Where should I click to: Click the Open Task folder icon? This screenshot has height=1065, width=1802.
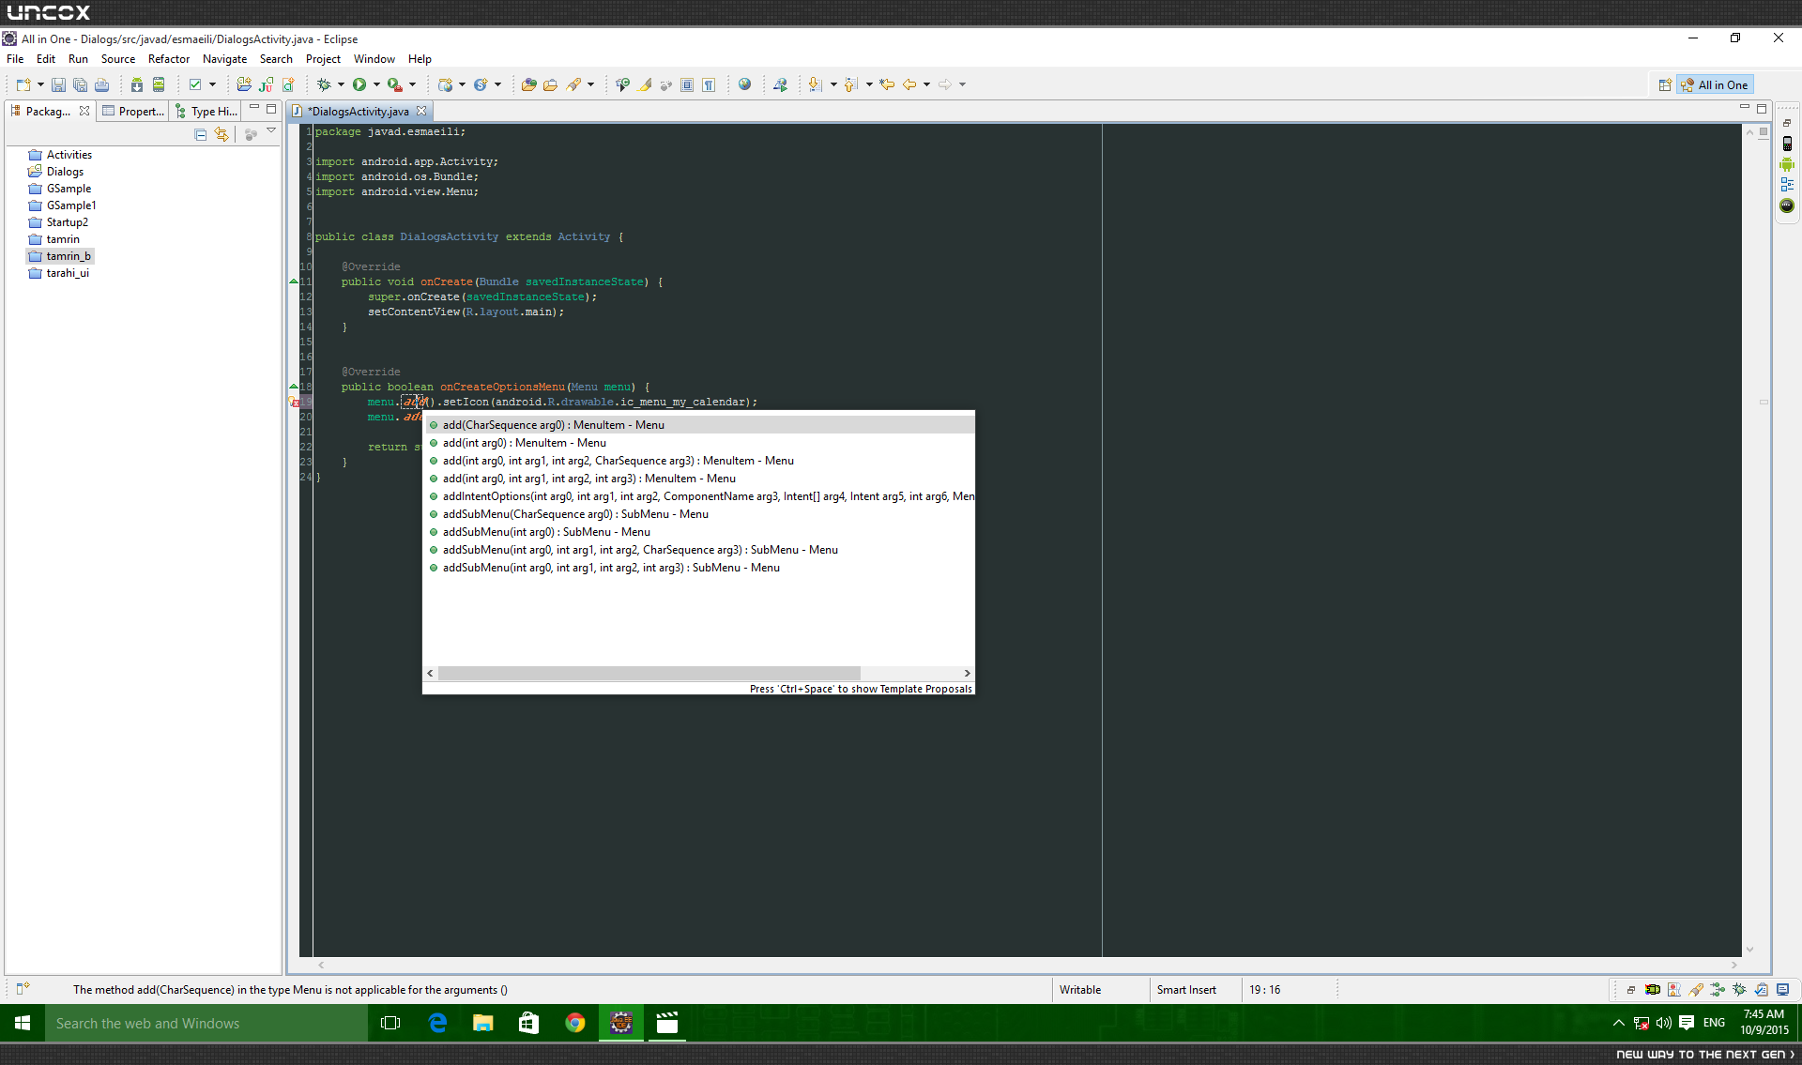[550, 84]
